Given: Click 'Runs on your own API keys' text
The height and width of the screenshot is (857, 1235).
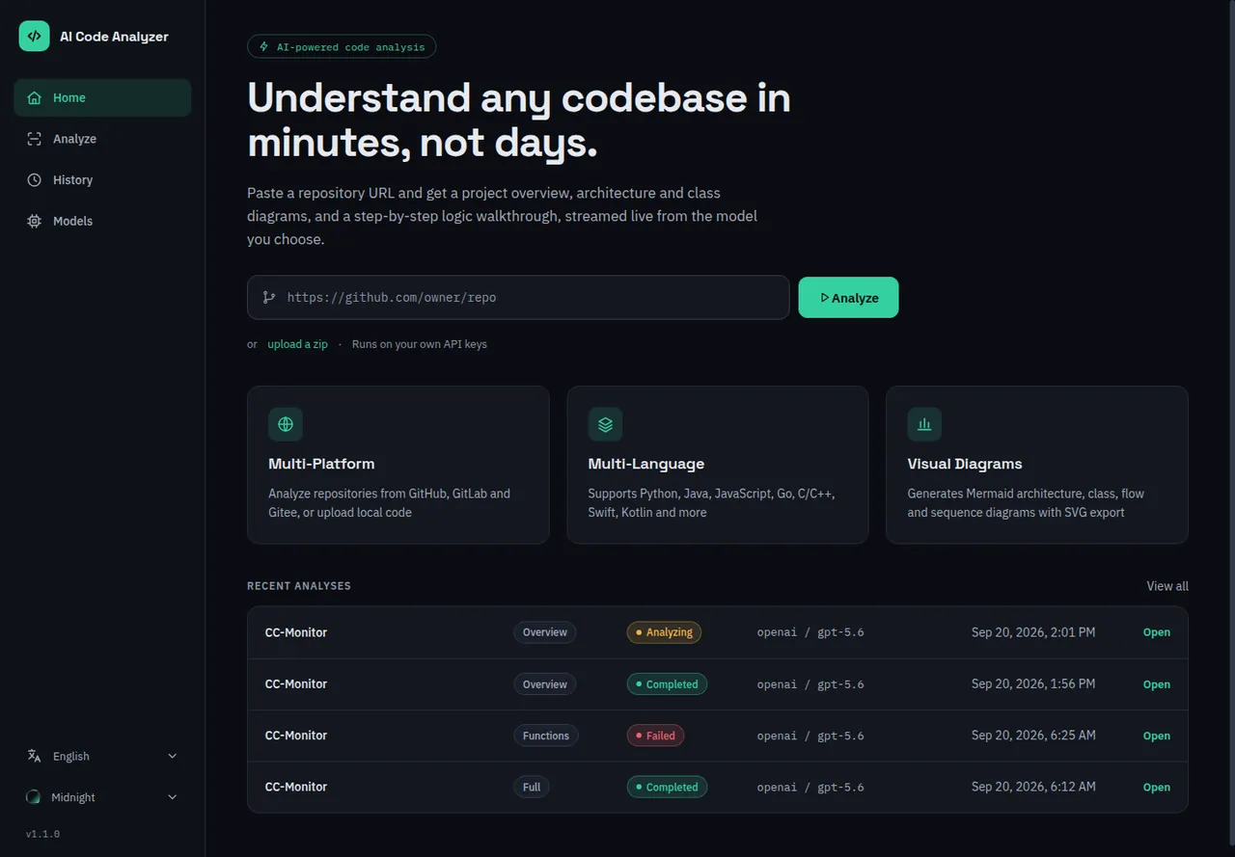Looking at the screenshot, I should pyautogui.click(x=420, y=344).
